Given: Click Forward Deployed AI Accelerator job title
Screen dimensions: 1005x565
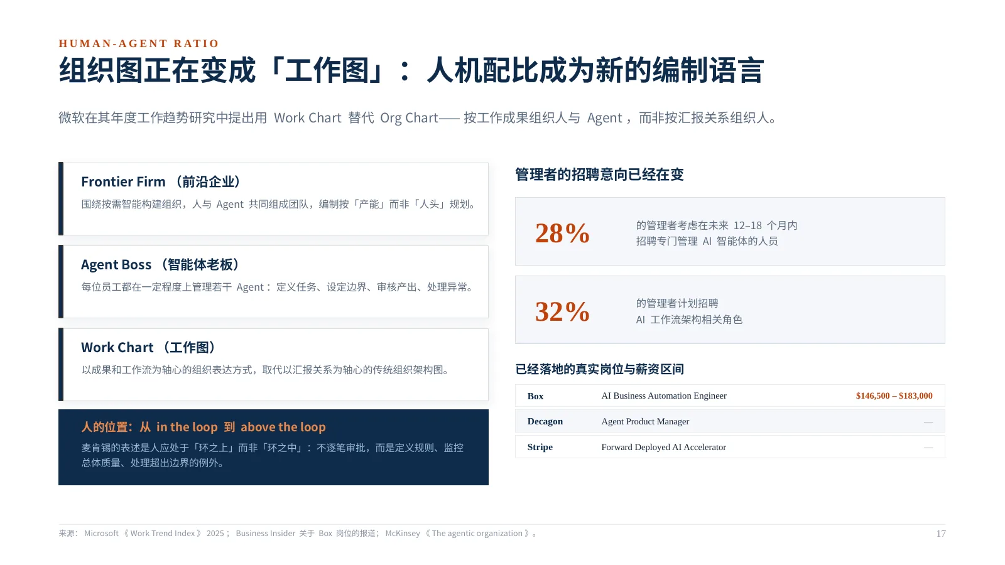Looking at the screenshot, I should 663,447.
